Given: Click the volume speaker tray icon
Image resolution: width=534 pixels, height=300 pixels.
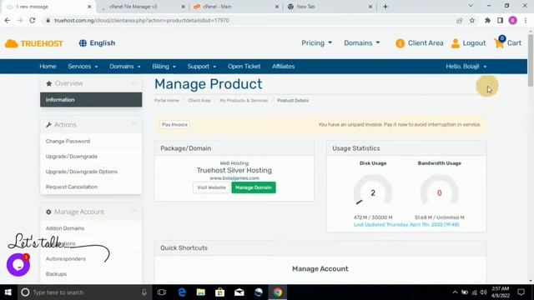Looking at the screenshot, I should click(x=483, y=292).
